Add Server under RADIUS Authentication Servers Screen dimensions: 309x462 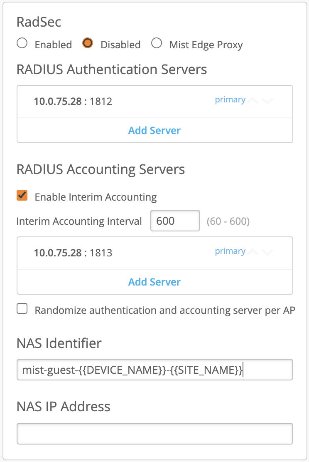coord(154,130)
